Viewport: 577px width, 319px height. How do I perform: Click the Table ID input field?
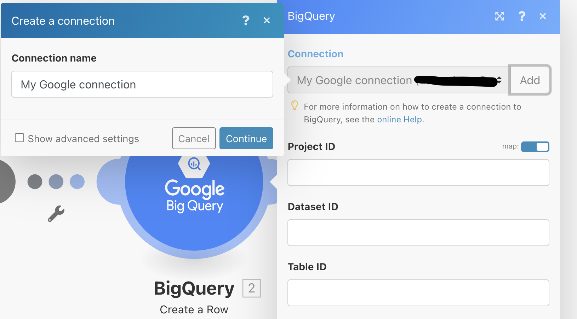coord(418,293)
